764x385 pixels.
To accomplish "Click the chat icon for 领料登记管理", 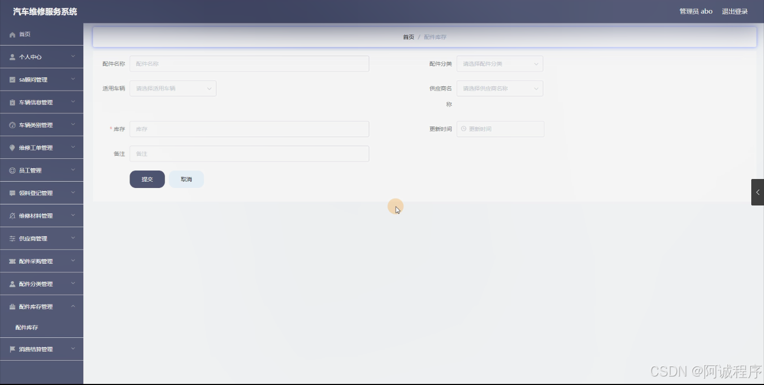I will [x=12, y=193].
